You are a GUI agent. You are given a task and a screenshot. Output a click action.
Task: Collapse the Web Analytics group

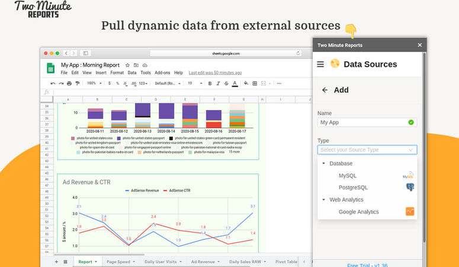click(323, 200)
